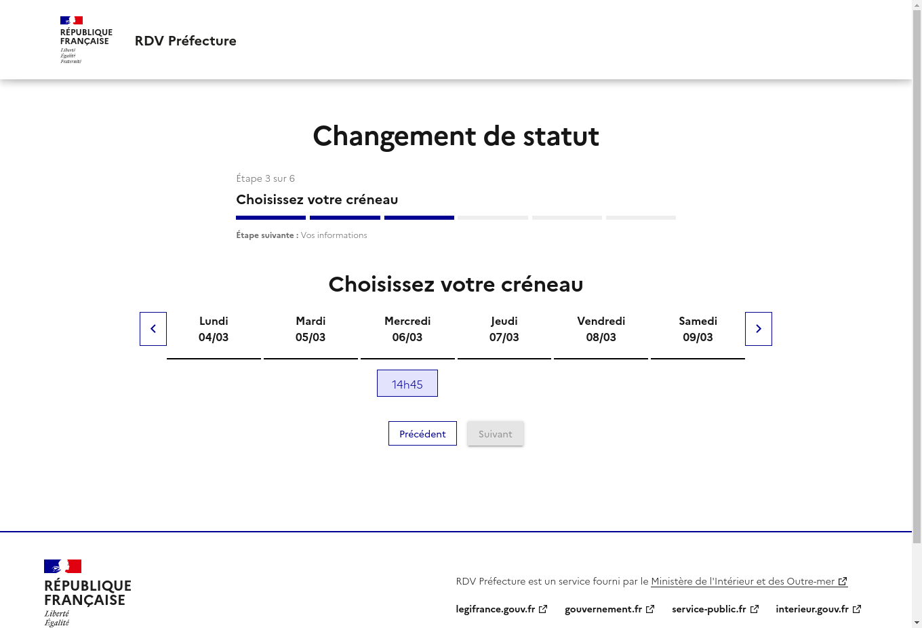Open the gouvernement.fr link
Viewport: 922px width, 628px height.
[x=609, y=609]
